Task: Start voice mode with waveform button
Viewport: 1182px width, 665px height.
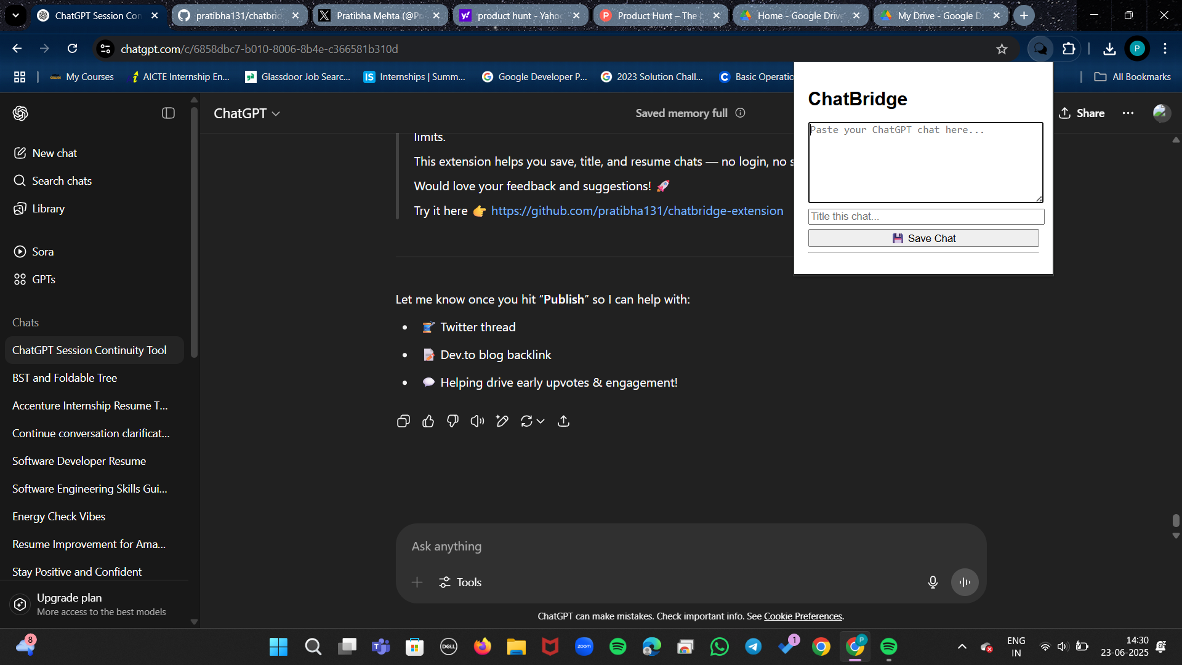Action: pos(965,582)
